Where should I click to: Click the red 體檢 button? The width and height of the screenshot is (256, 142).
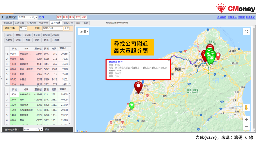pyautogui.click(x=71, y=17)
